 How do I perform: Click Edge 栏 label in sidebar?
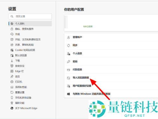pos(19,71)
